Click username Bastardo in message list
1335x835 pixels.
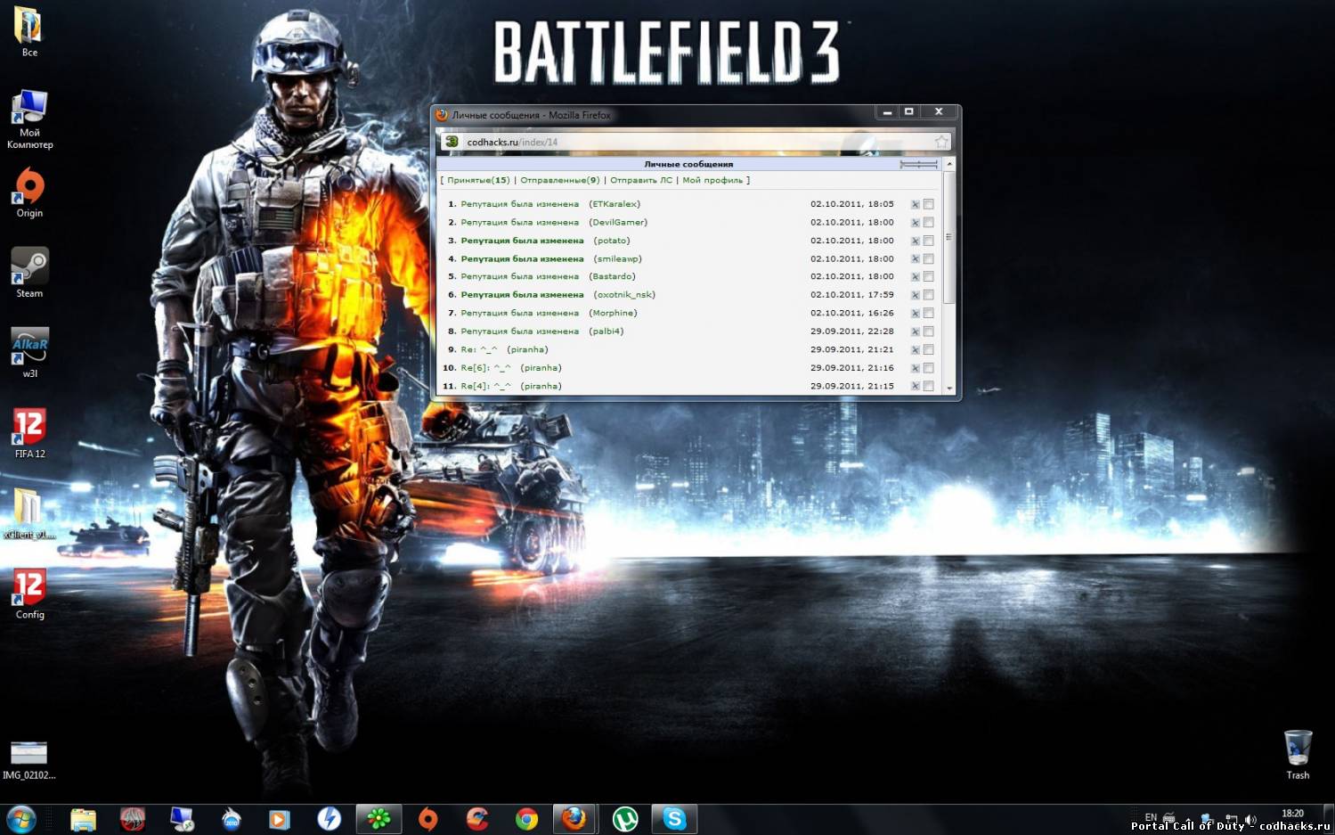coord(612,277)
